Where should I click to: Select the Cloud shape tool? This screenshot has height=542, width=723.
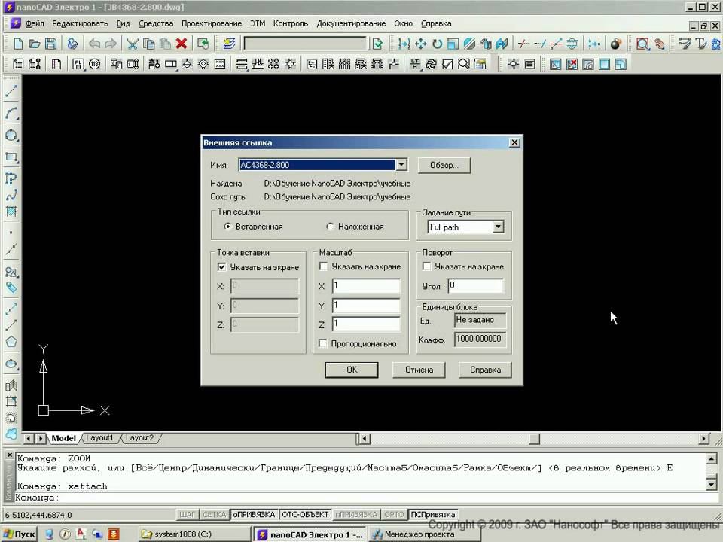click(11, 434)
